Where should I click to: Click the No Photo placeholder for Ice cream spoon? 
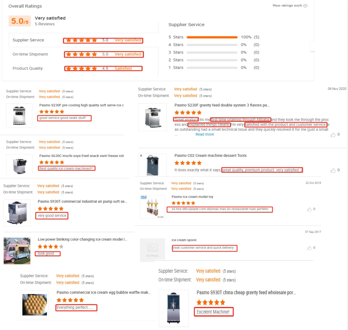(x=152, y=250)
